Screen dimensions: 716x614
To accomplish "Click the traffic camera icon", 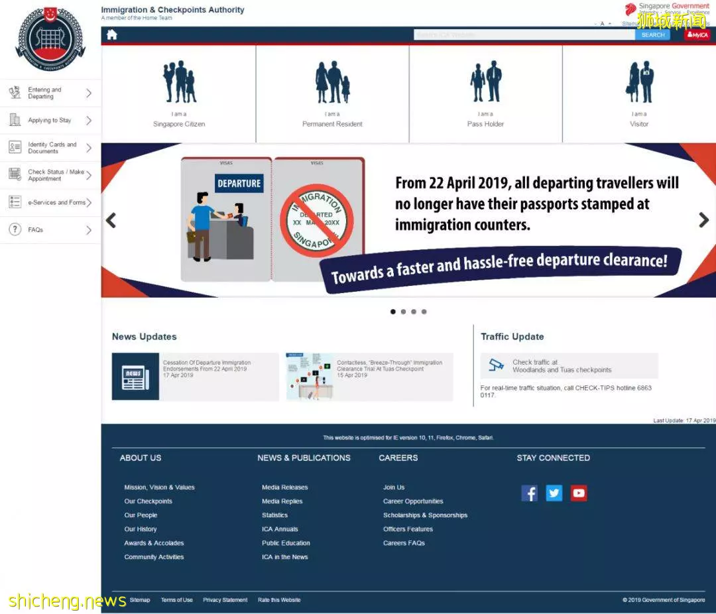I will coord(496,365).
